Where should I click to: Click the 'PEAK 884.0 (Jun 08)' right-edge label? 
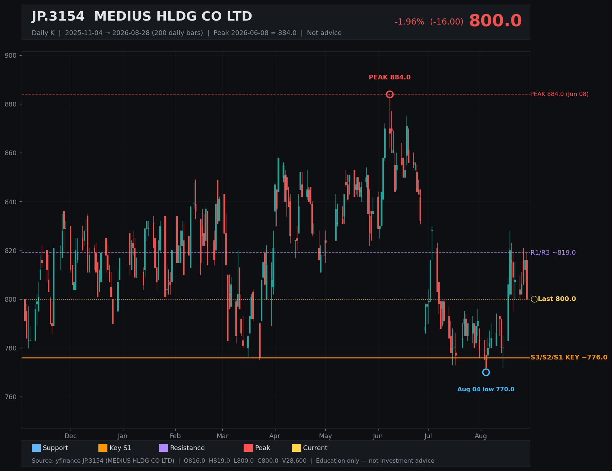[x=559, y=94]
